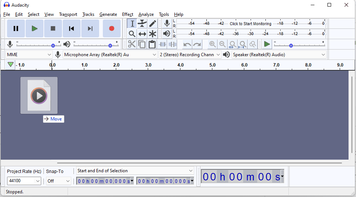Image resolution: width=356 pixels, height=197 pixels.
Task: Open selection start time format arrow
Action: (132, 181)
